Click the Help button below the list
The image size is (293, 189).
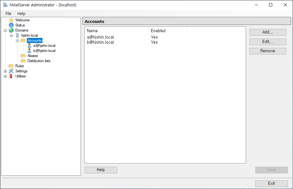point(101,170)
